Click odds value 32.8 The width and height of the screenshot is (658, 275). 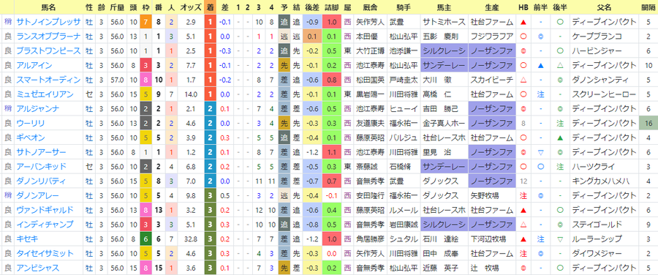click(x=191, y=239)
